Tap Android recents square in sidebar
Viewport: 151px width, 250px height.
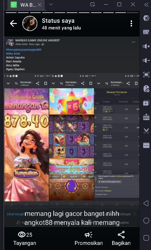pyautogui.click(x=146, y=238)
